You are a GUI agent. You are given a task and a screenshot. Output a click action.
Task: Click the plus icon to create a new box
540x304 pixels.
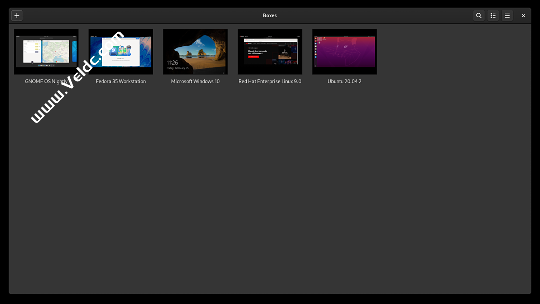(17, 15)
